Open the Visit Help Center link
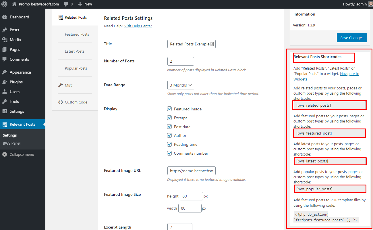This screenshot has width=373, height=230. click(x=138, y=26)
